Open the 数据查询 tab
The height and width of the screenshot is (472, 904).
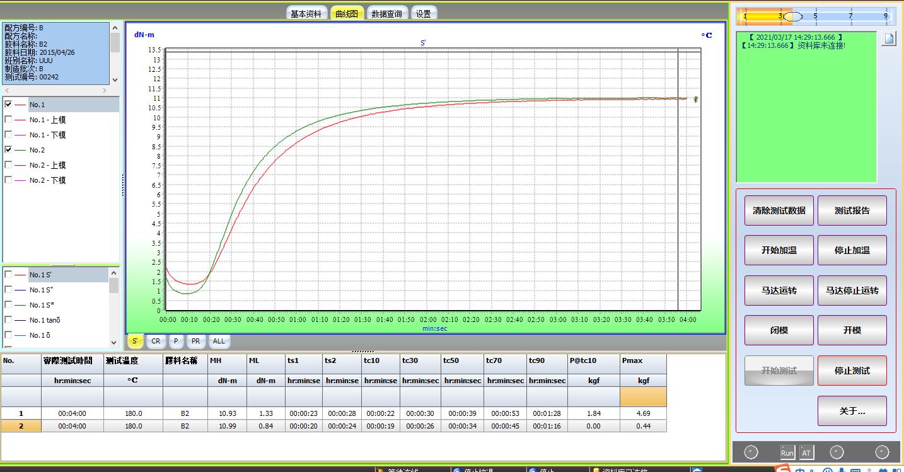click(x=386, y=13)
